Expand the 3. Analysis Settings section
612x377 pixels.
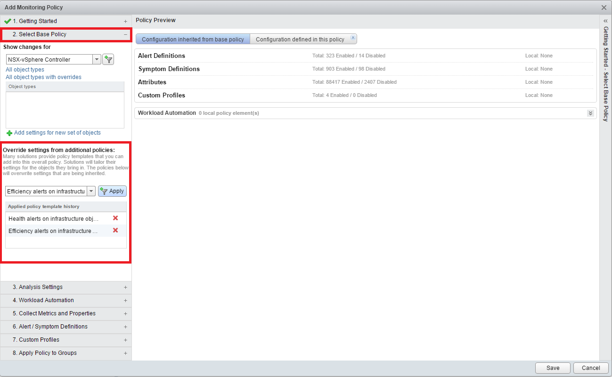tap(125, 287)
